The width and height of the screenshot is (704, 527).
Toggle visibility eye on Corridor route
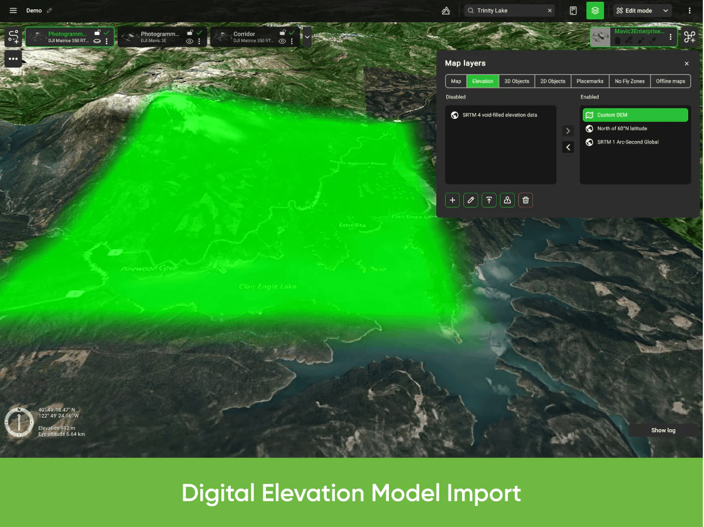[x=282, y=42]
